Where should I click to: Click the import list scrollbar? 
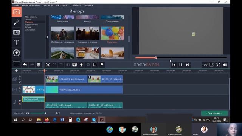129,39
